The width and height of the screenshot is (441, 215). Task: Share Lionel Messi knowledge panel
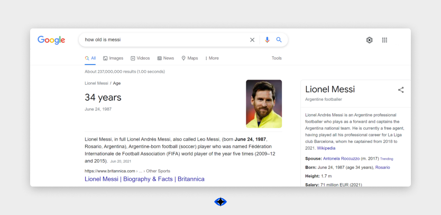(x=401, y=90)
